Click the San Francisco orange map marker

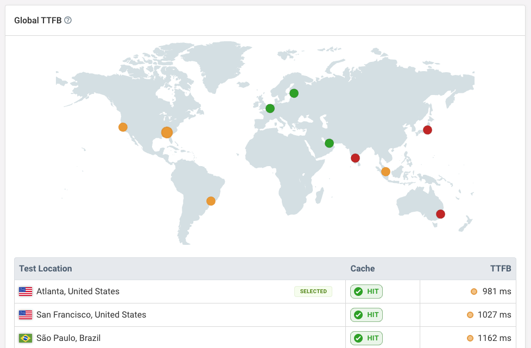(x=123, y=127)
